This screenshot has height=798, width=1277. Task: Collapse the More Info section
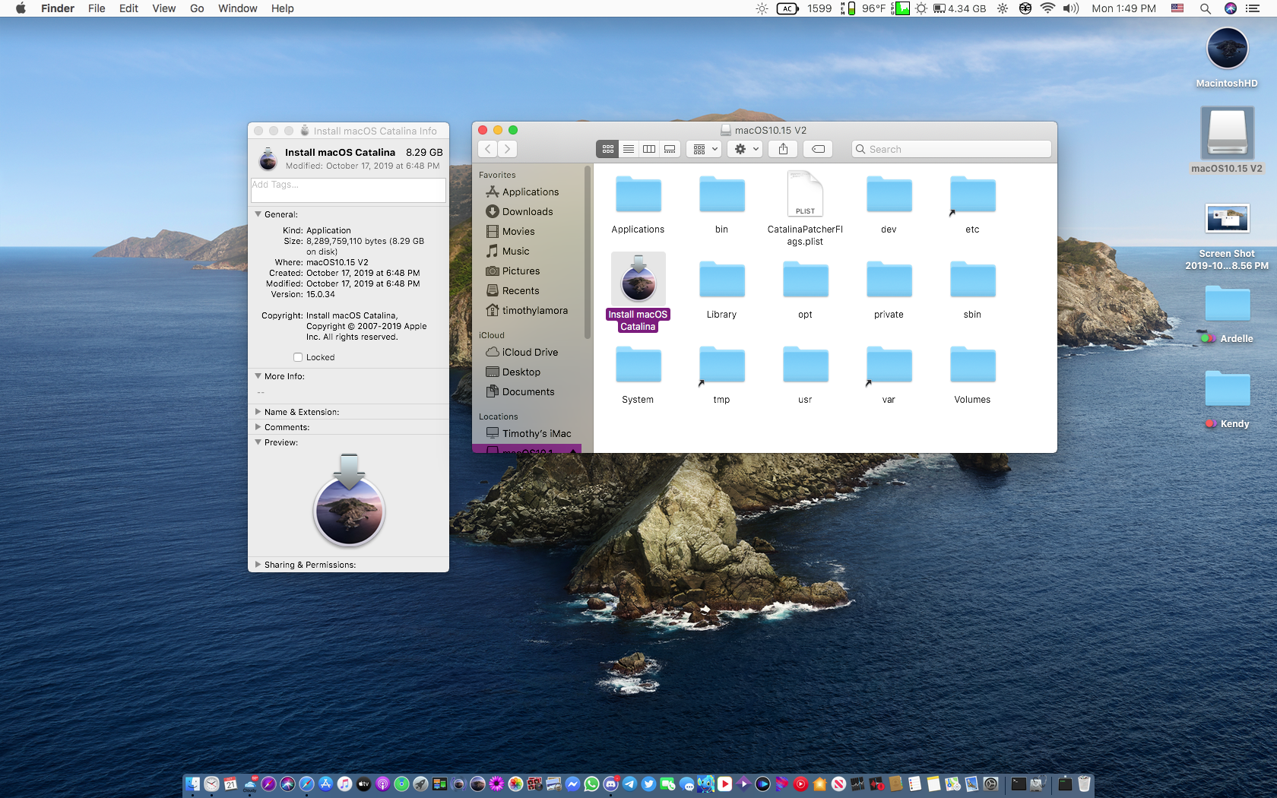click(258, 376)
